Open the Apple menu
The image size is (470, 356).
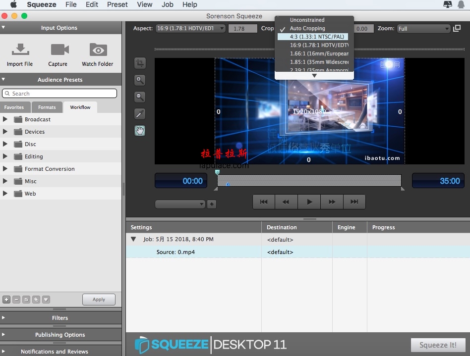click(x=13, y=4)
